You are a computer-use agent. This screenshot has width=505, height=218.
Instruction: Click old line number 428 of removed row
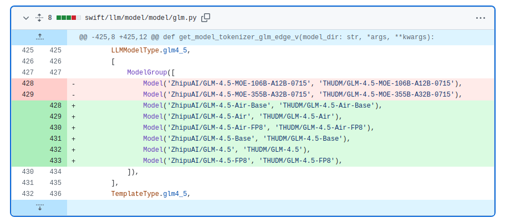click(x=28, y=83)
